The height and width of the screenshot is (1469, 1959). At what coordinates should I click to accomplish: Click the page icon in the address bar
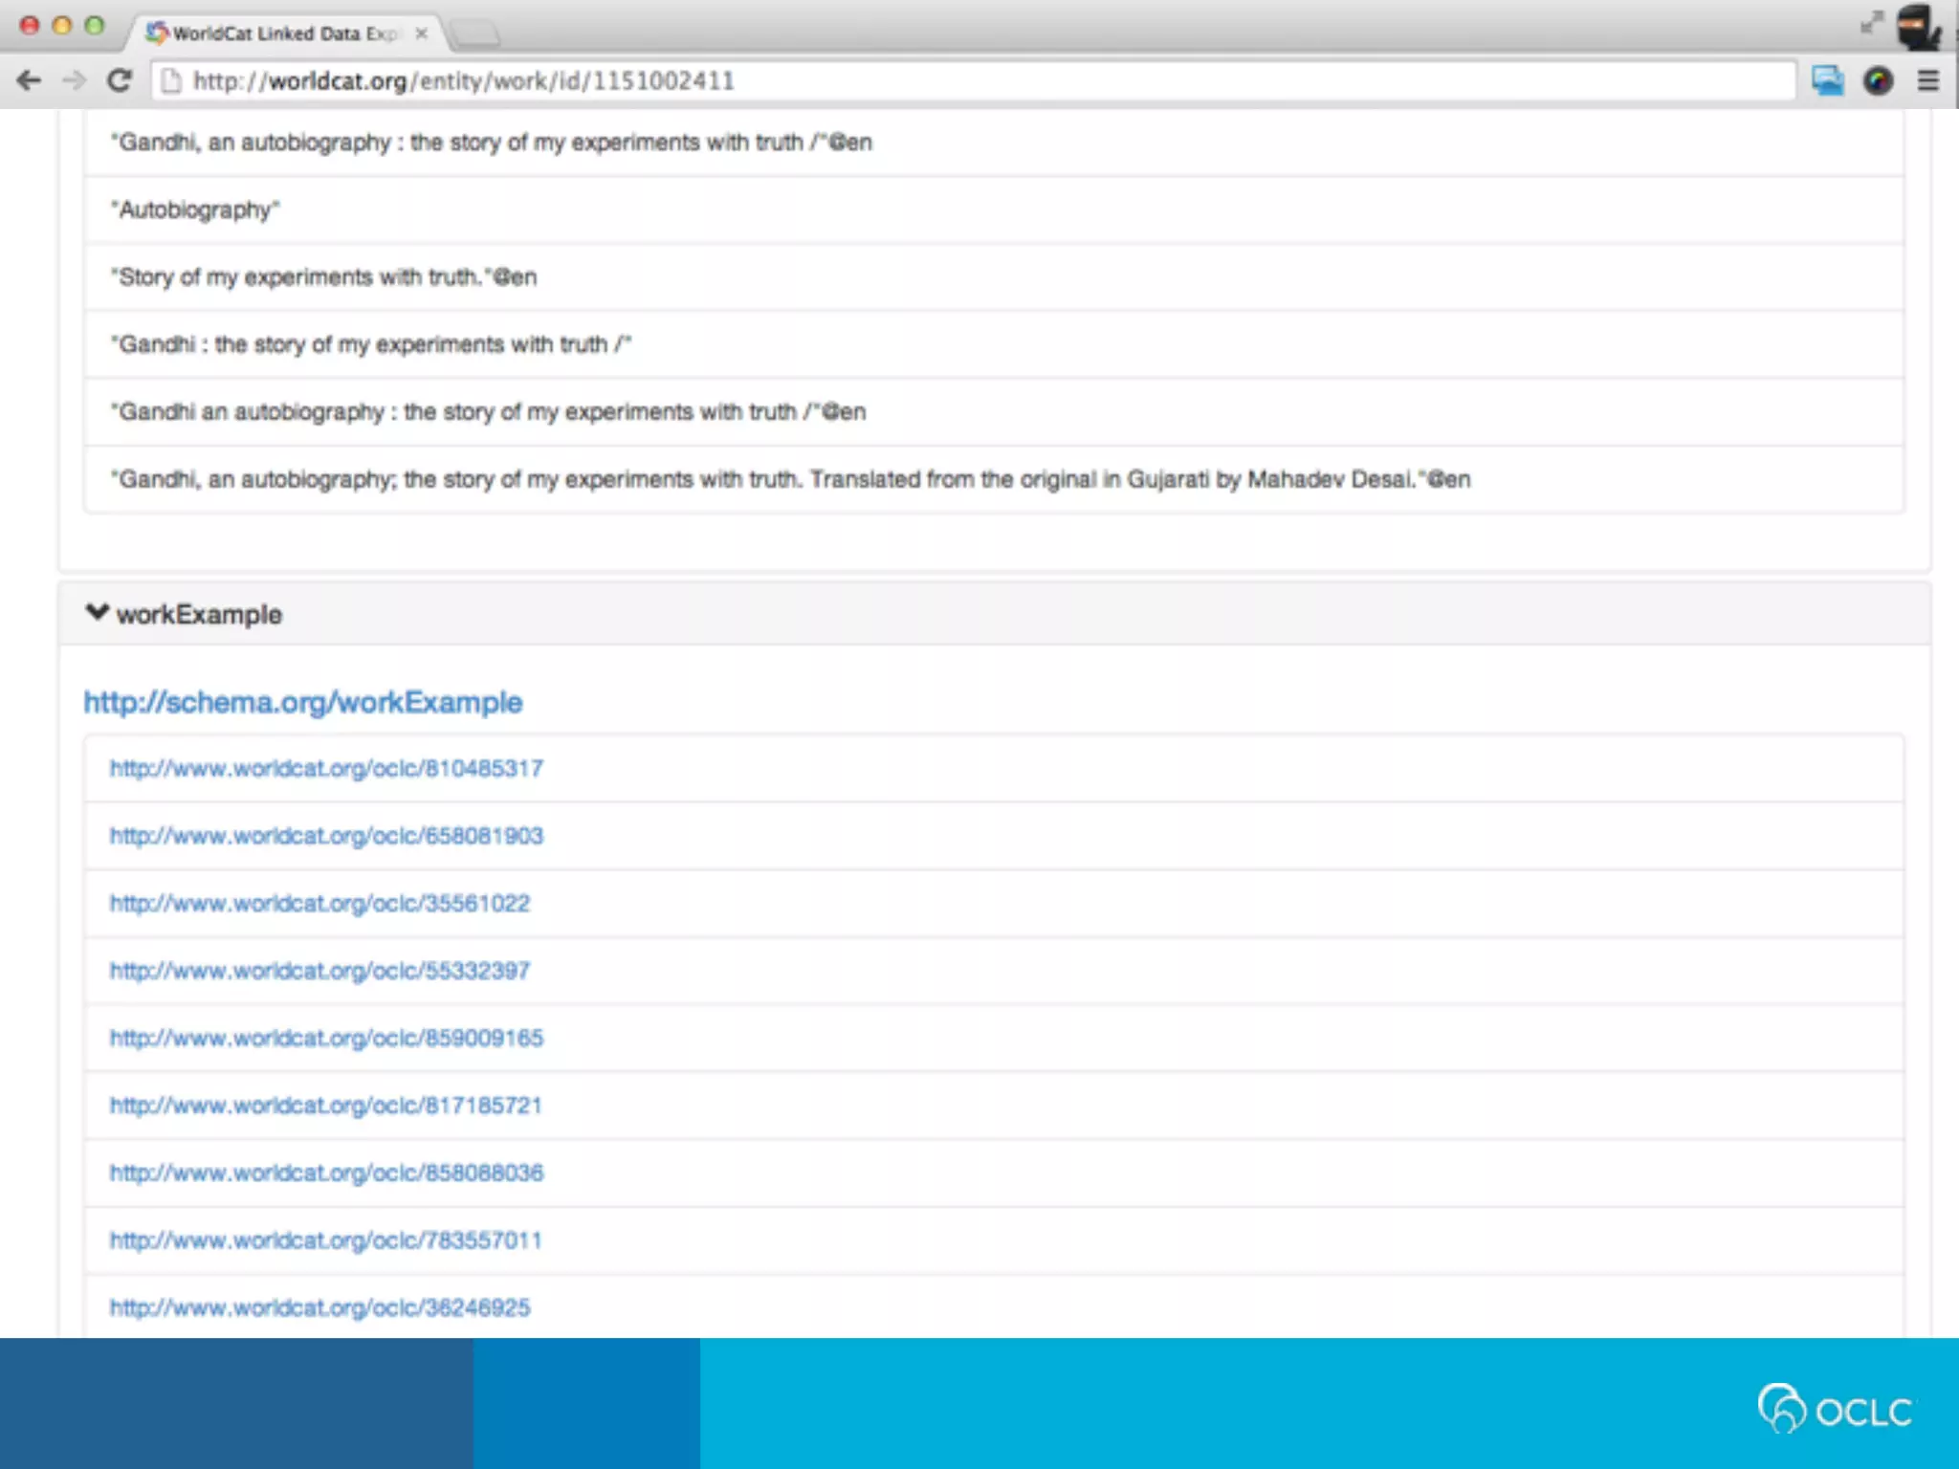[171, 81]
